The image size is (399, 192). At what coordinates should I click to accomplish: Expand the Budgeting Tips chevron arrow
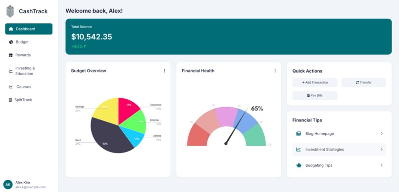(382, 165)
